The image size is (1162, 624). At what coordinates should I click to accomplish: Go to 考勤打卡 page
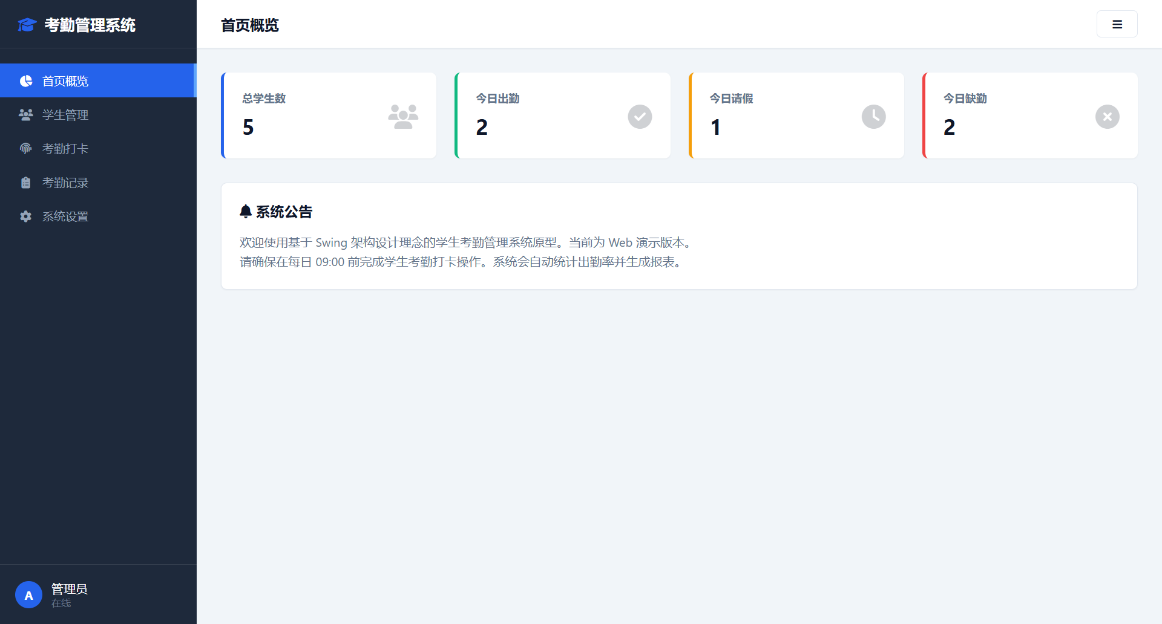tap(65, 149)
